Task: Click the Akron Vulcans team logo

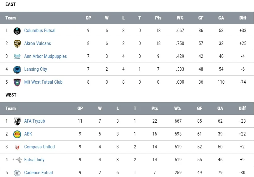Action: pos(17,44)
